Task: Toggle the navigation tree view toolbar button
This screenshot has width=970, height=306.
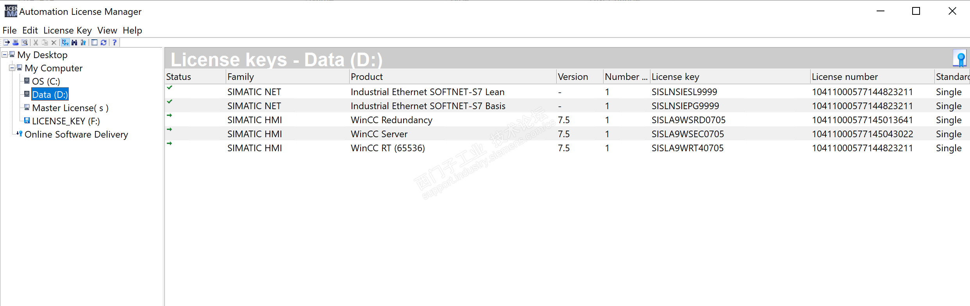Action: [65, 42]
